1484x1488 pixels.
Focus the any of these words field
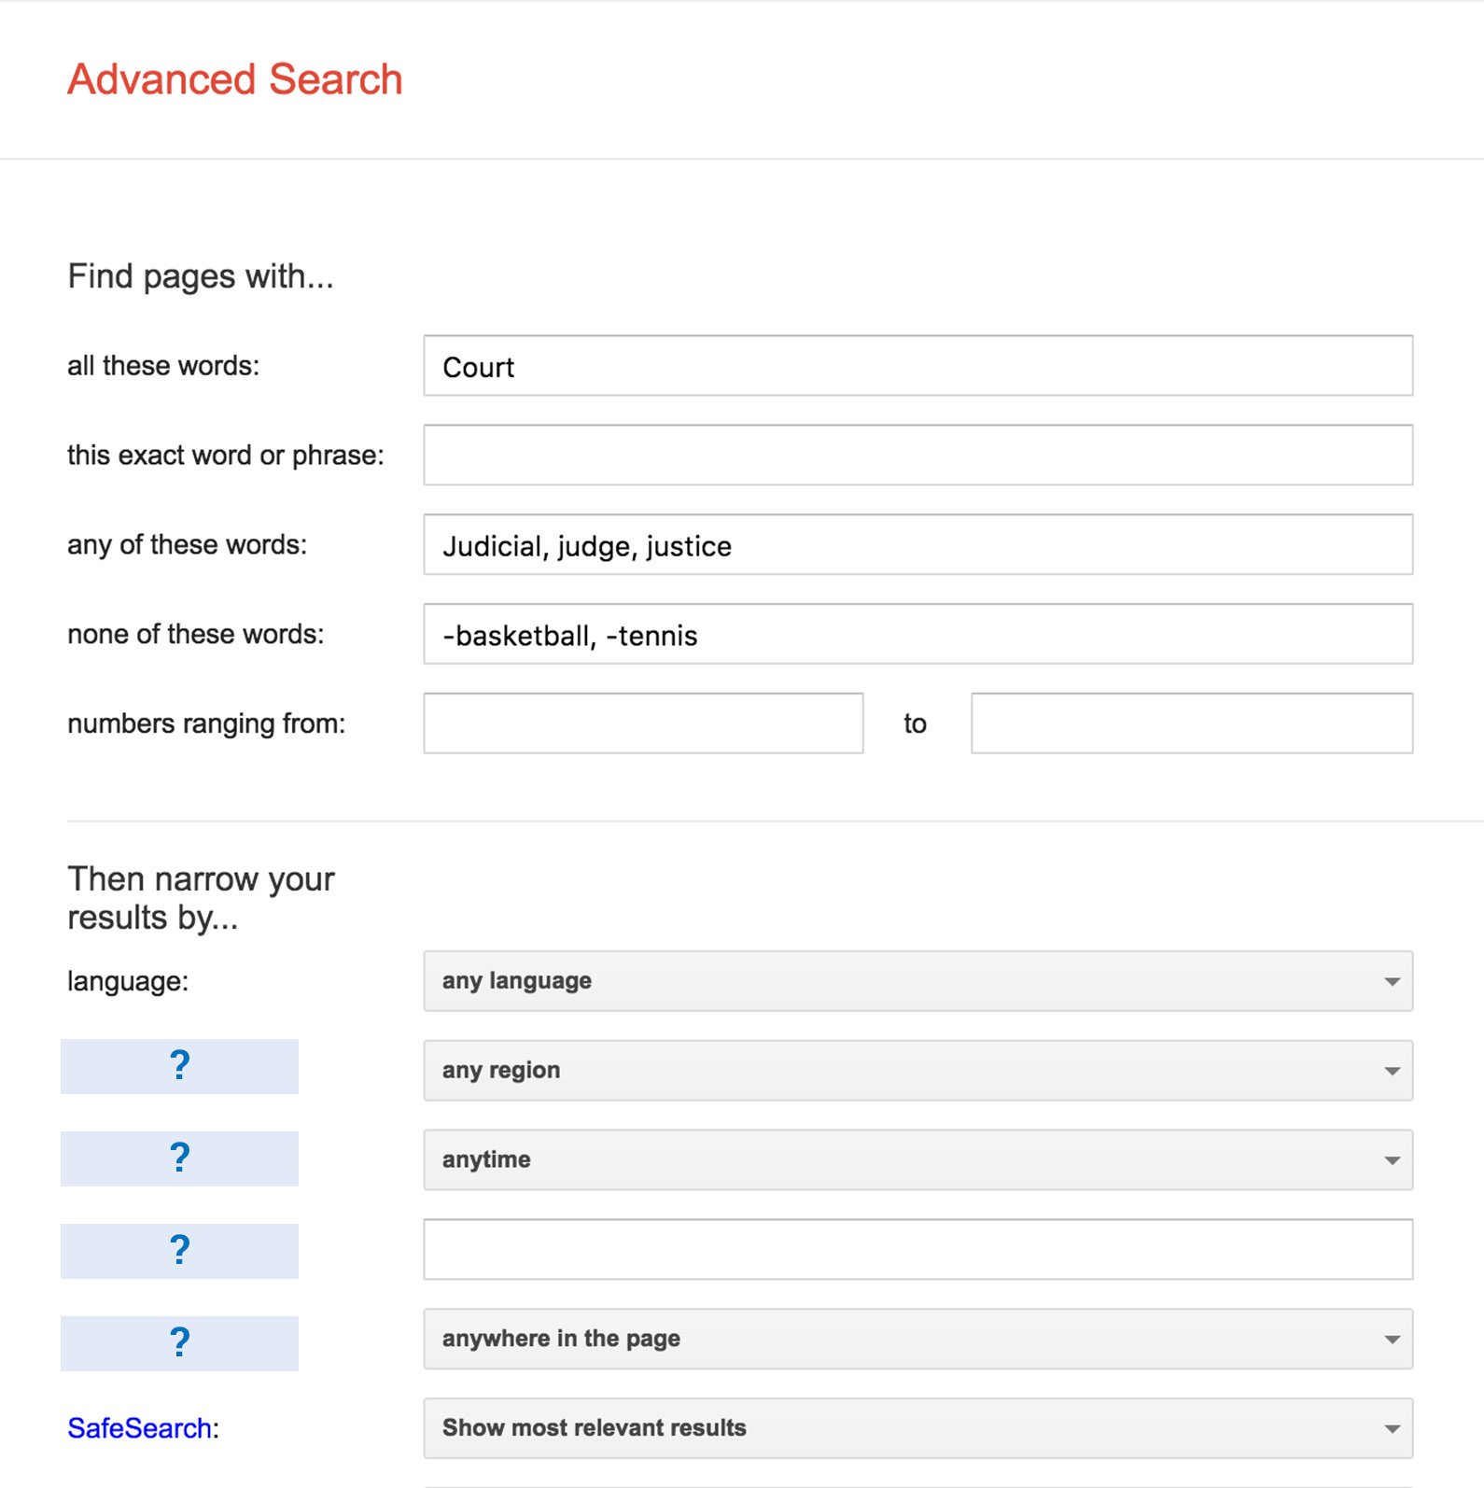pyautogui.click(x=918, y=545)
